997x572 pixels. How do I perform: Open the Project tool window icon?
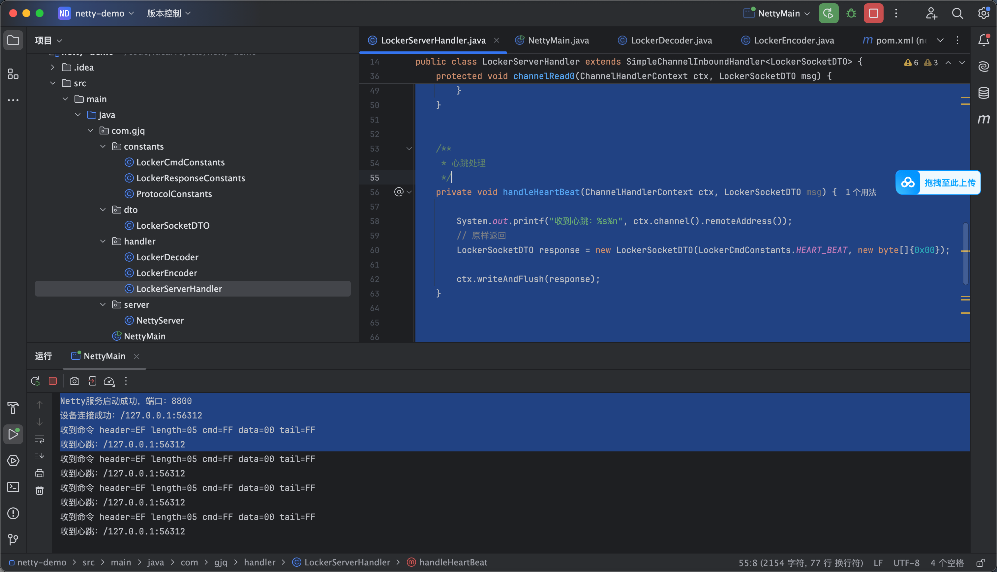(x=13, y=40)
